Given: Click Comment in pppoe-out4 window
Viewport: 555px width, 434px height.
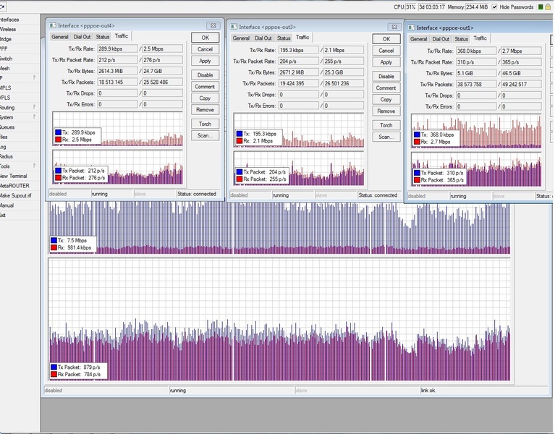Looking at the screenshot, I should tap(206, 87).
